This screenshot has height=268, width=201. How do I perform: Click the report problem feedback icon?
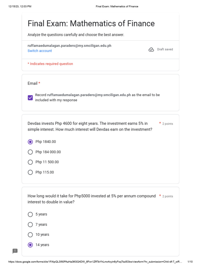click(x=15, y=251)
